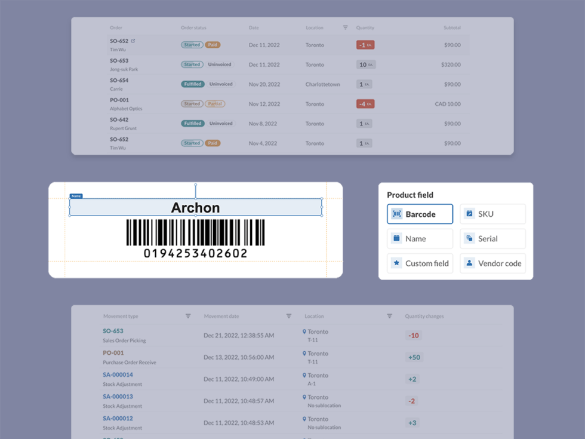Viewport: 585px width, 439px height.
Task: Toggle the Paid status badge on SO-652
Action: coord(213,45)
